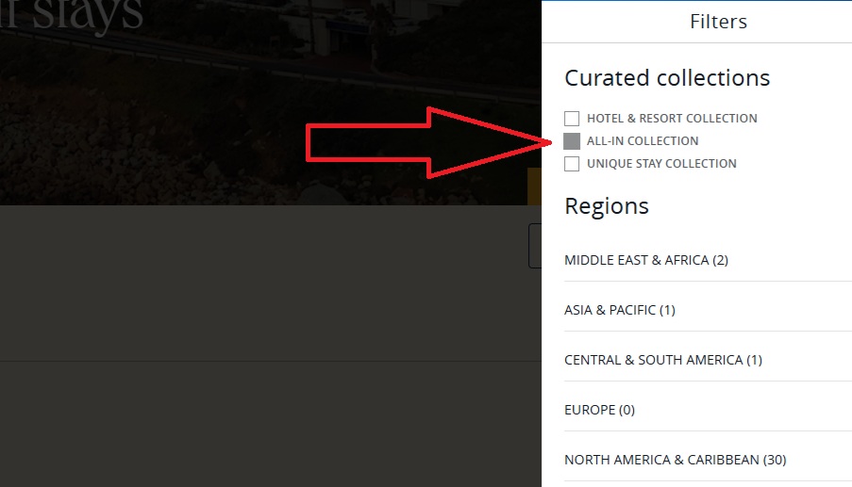Expand the Asia & Pacific region
This screenshot has width=852, height=487.
coord(708,310)
